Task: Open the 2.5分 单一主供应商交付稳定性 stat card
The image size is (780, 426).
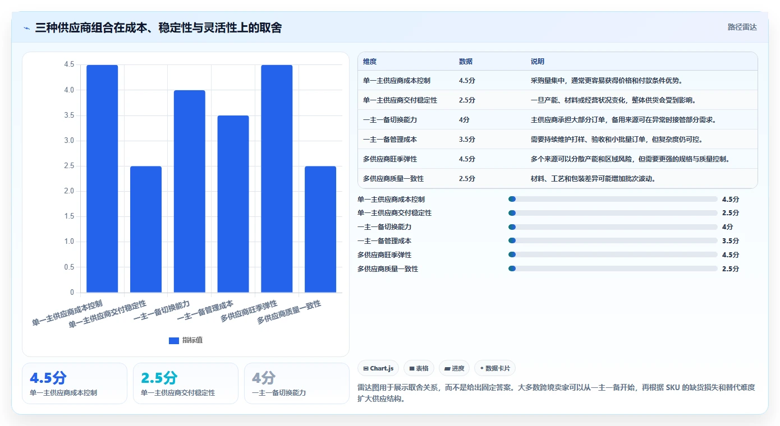Action: click(186, 383)
